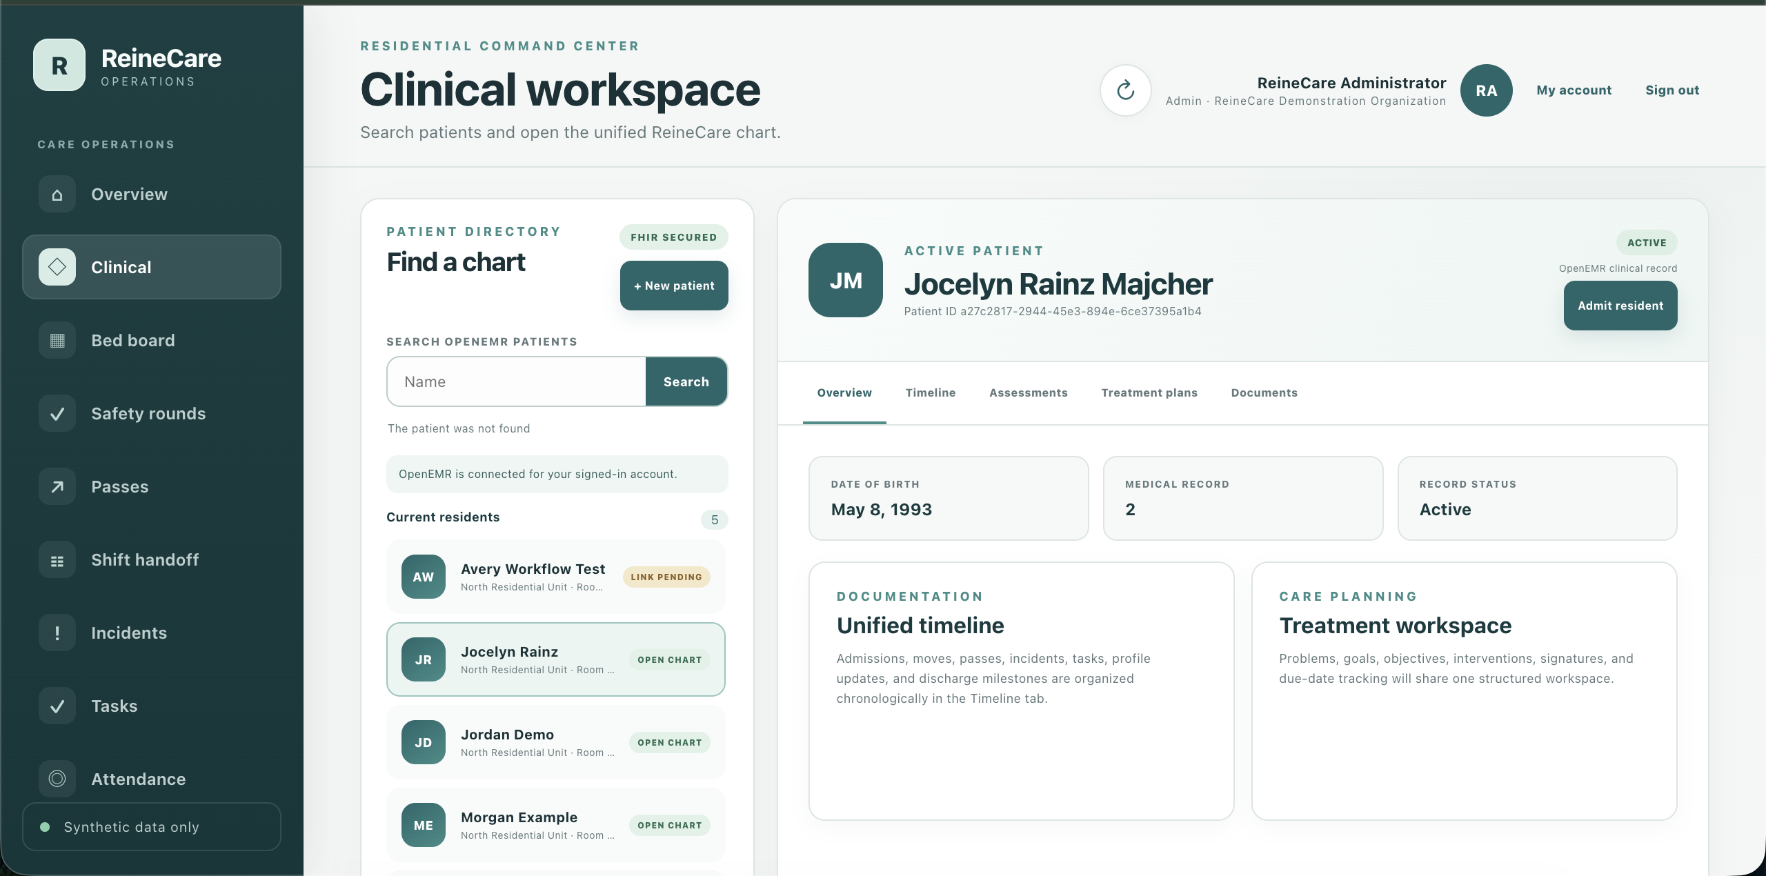1766x876 pixels.
Task: Click the Tasks checkmark icon
Action: click(x=57, y=706)
